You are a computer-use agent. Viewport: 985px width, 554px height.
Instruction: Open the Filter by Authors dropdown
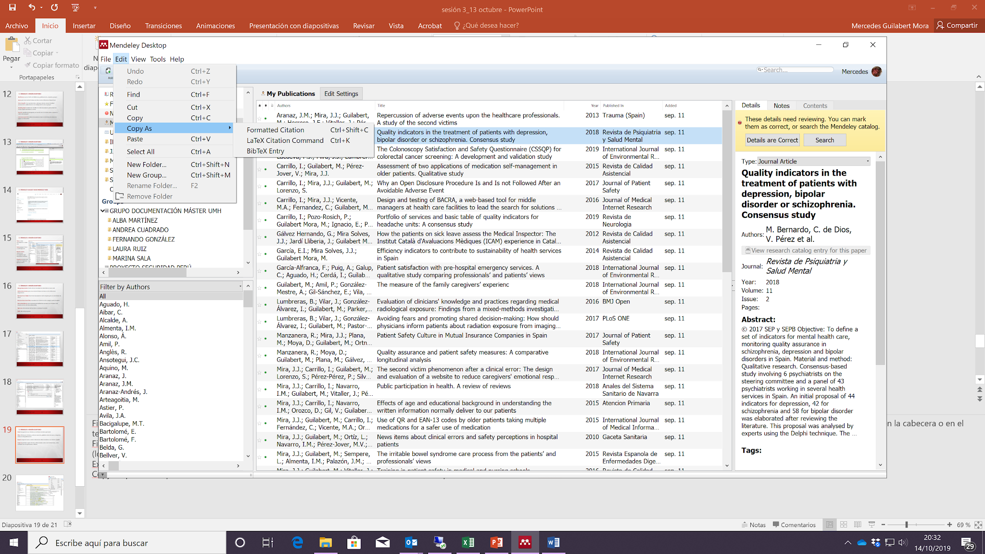pos(240,287)
